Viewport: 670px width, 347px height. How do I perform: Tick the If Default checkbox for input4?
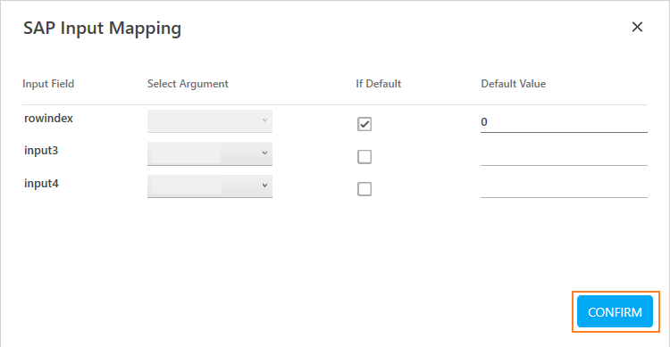pos(364,189)
